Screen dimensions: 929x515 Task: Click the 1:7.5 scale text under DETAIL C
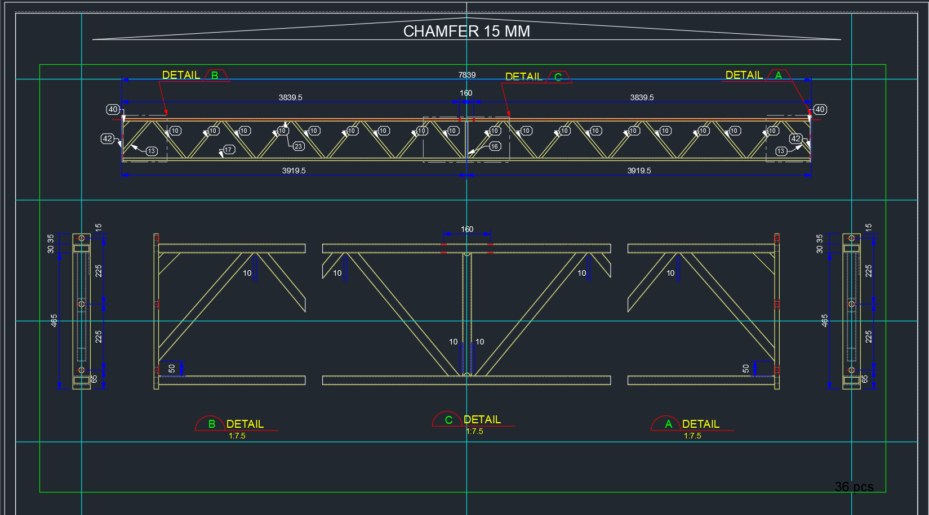(474, 432)
